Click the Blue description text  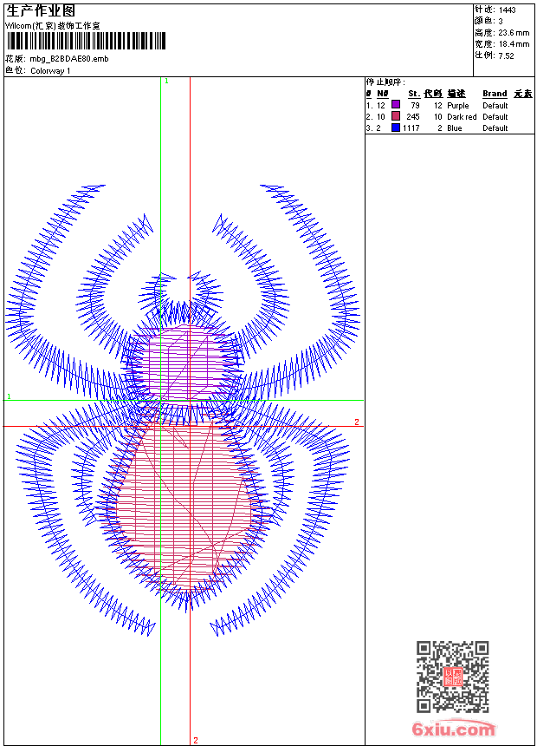click(455, 128)
